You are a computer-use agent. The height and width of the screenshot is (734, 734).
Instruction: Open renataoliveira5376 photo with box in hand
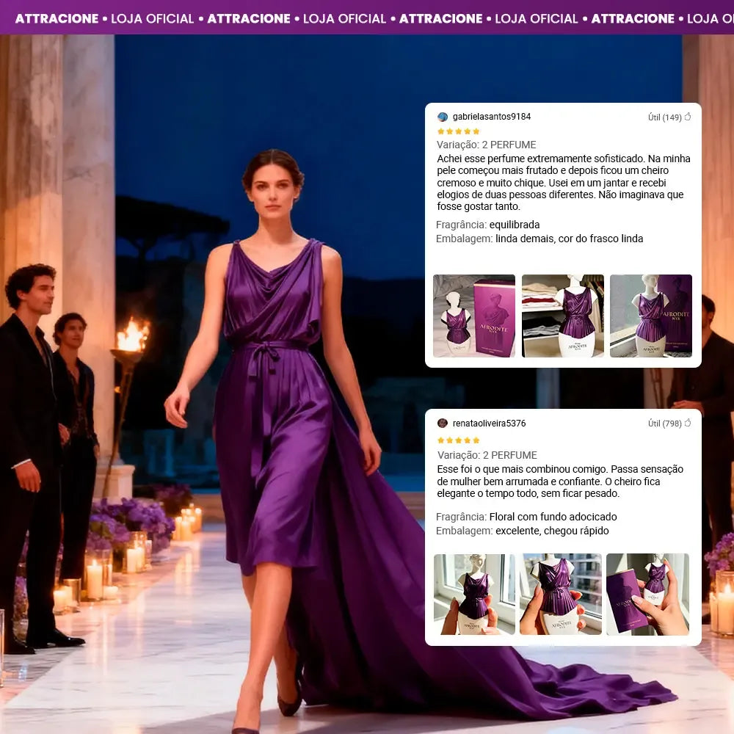[648, 594]
